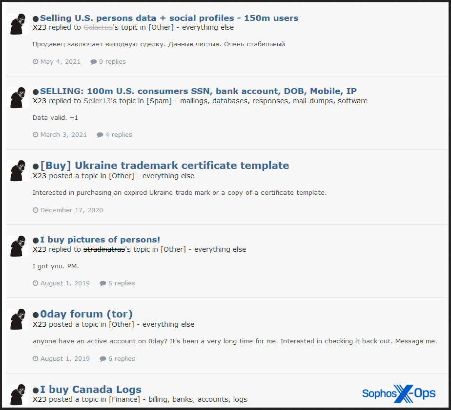
Task: Click the 'May 4, 2021' date
Action: tap(61, 62)
